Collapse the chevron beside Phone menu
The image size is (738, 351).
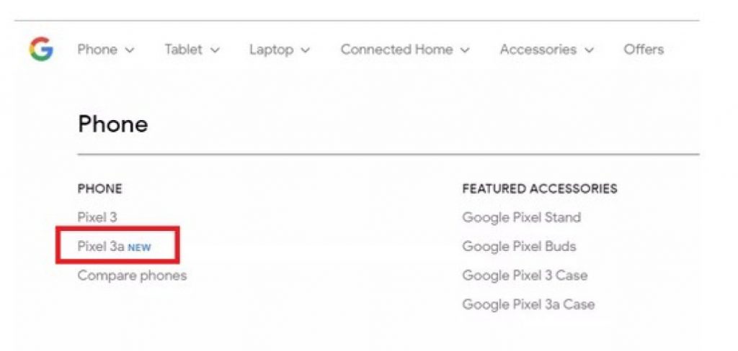coord(130,50)
